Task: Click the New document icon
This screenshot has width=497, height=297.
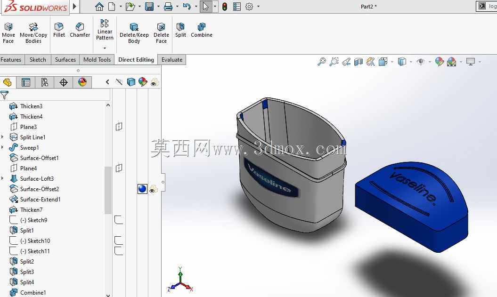Action: [x=112, y=6]
